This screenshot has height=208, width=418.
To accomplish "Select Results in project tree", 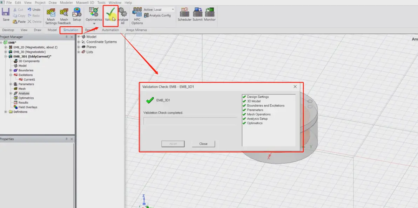I will (23, 103).
